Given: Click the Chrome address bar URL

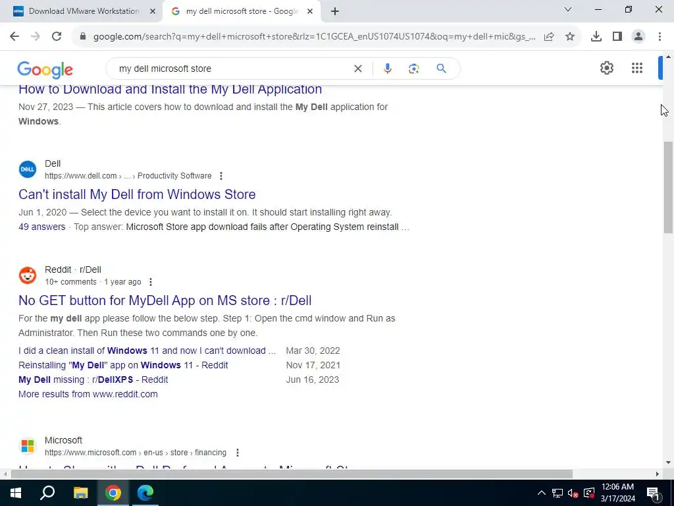Looking at the screenshot, I should [314, 37].
